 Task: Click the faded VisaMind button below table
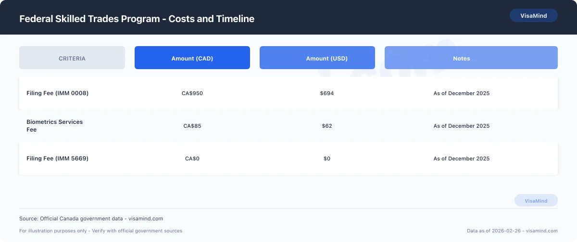tap(536, 201)
